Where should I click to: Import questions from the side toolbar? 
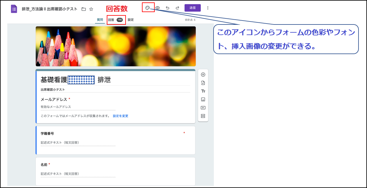(x=203, y=83)
